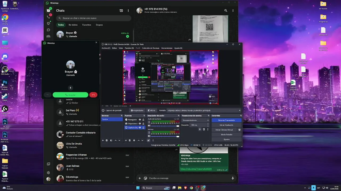This screenshot has height=191, width=341.
Task: Select No leídos filter tab in WhatsApp
Action: click(x=73, y=25)
